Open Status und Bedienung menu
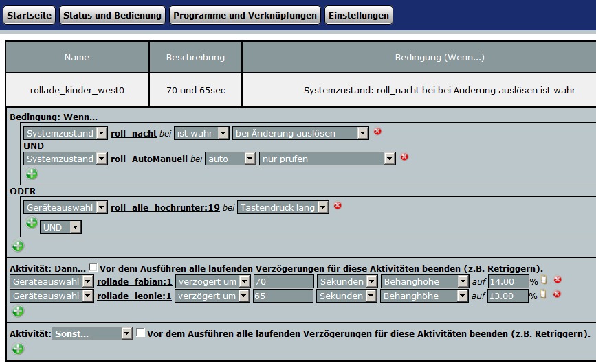596x363 pixels. 112,15
